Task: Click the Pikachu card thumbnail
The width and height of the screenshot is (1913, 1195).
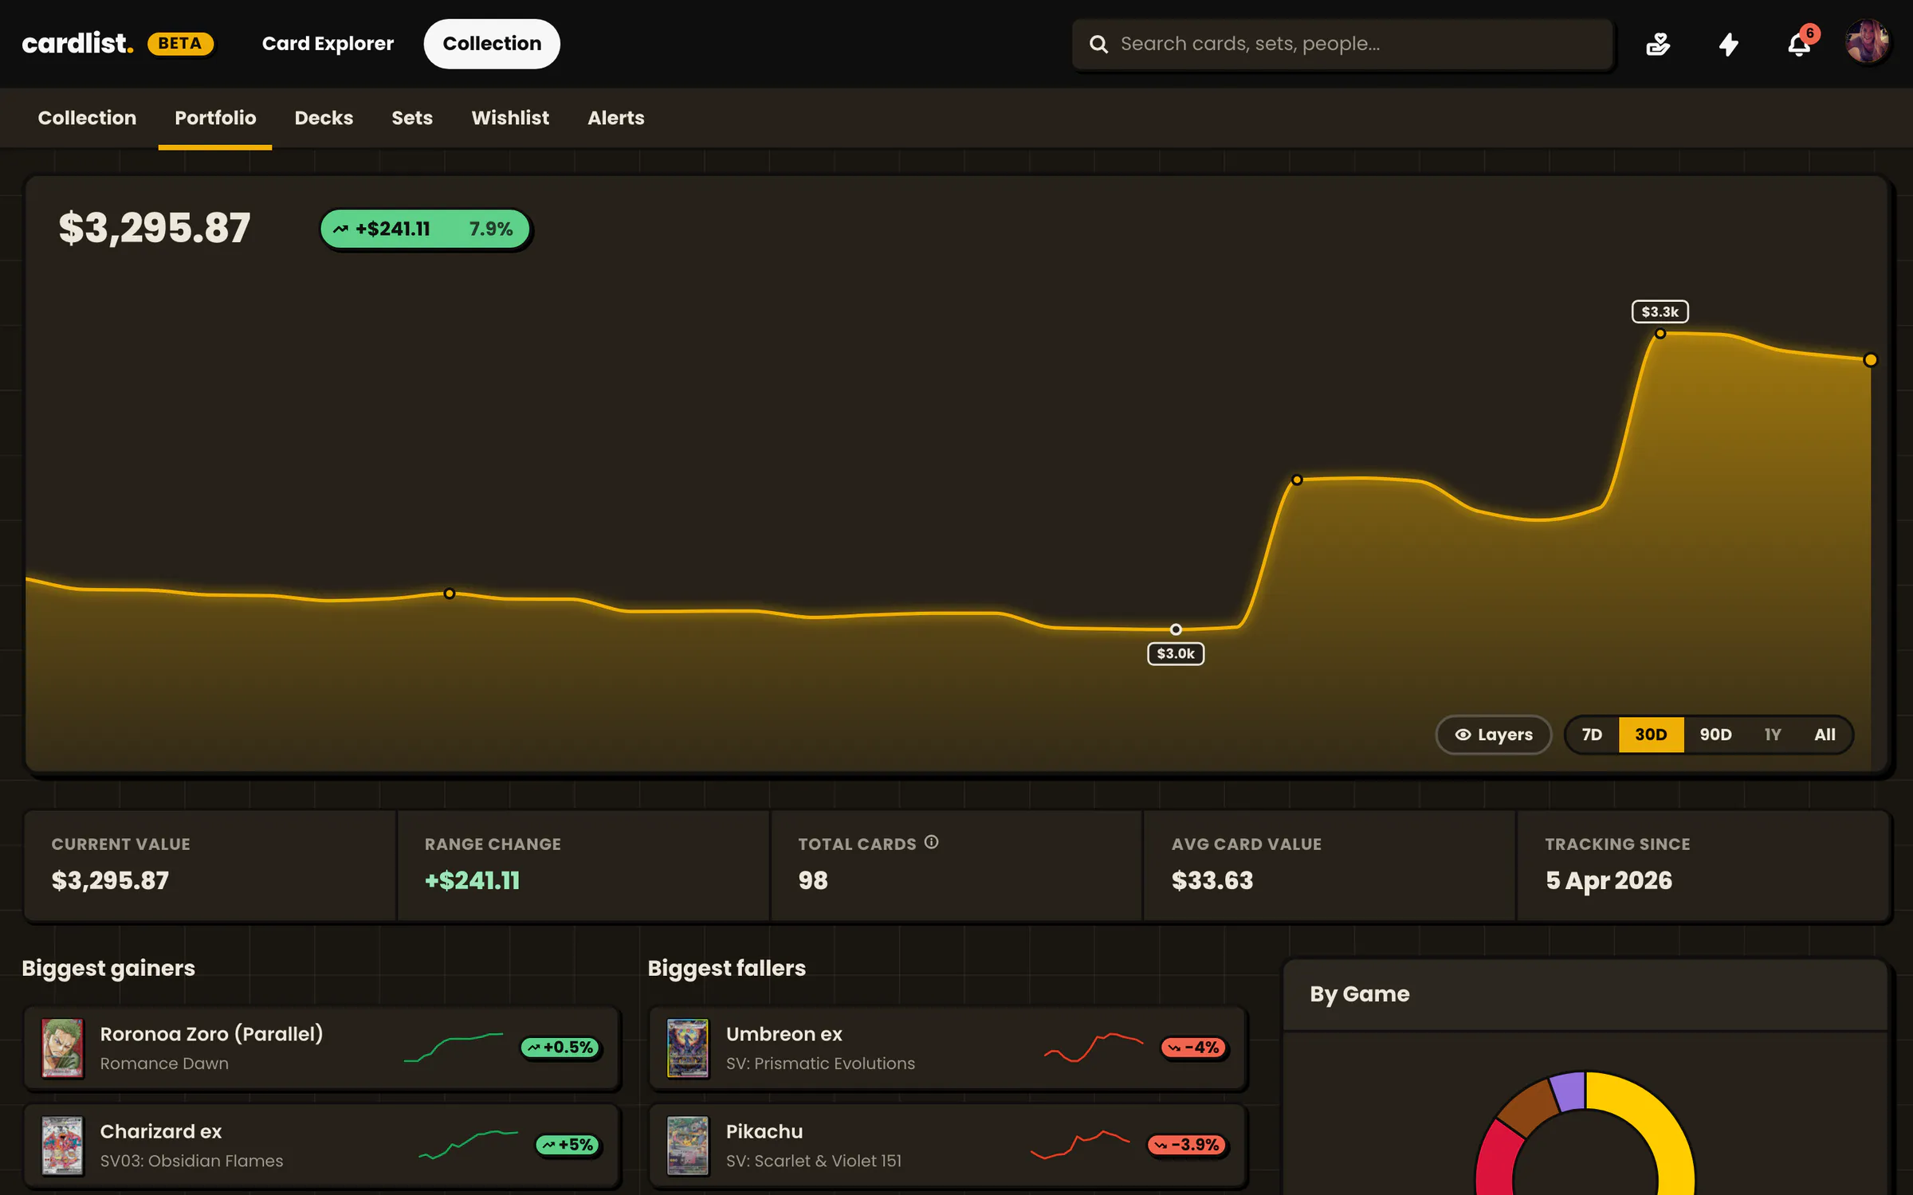Action: point(687,1145)
